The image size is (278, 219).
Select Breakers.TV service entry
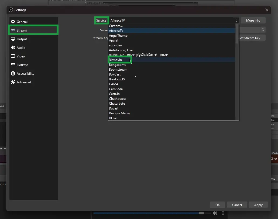point(171,79)
